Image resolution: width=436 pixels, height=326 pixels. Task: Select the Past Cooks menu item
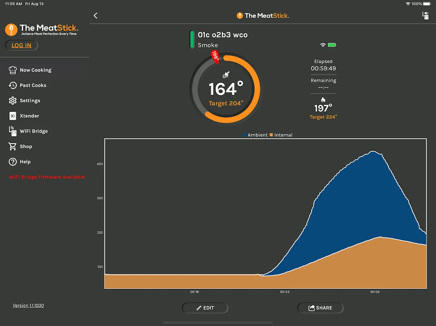click(x=33, y=85)
